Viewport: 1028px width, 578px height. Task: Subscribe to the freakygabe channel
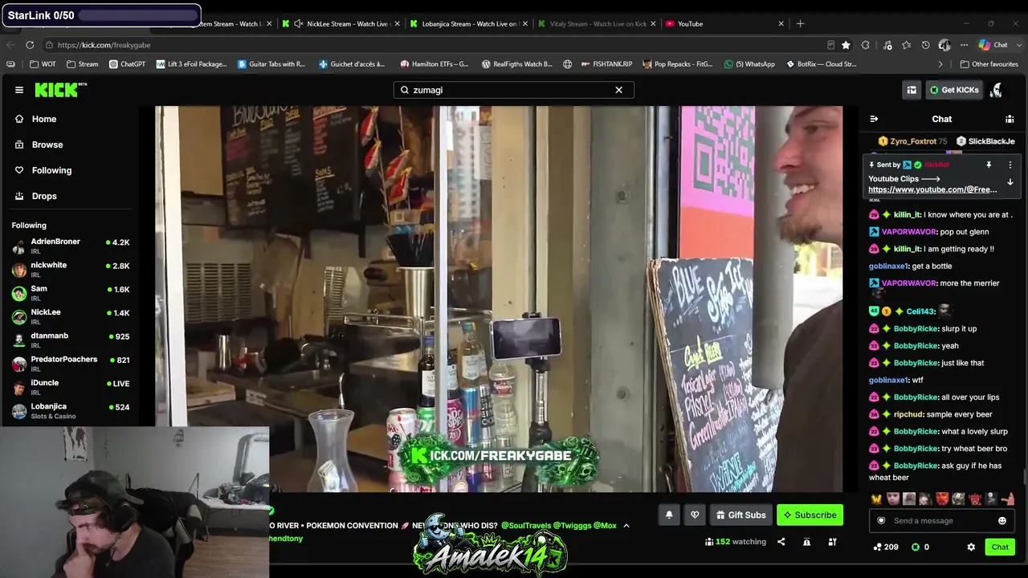pos(810,515)
